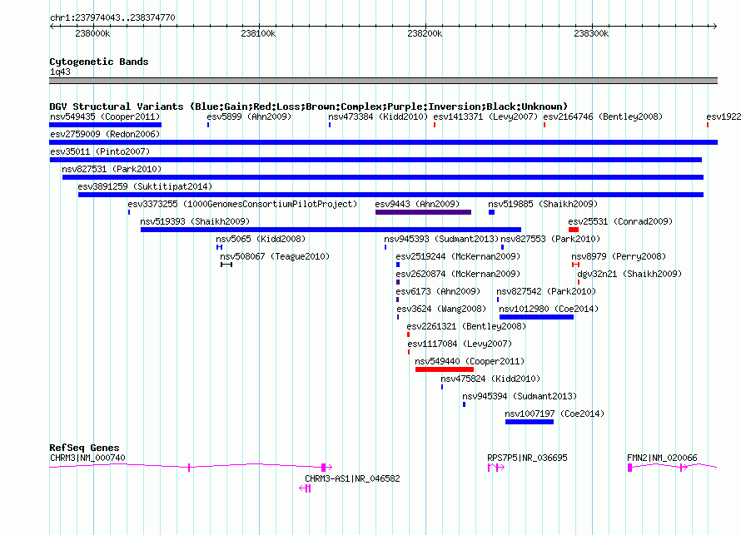Click the red nsv549440 loss bar
The height and width of the screenshot is (535, 741).
[445, 369]
